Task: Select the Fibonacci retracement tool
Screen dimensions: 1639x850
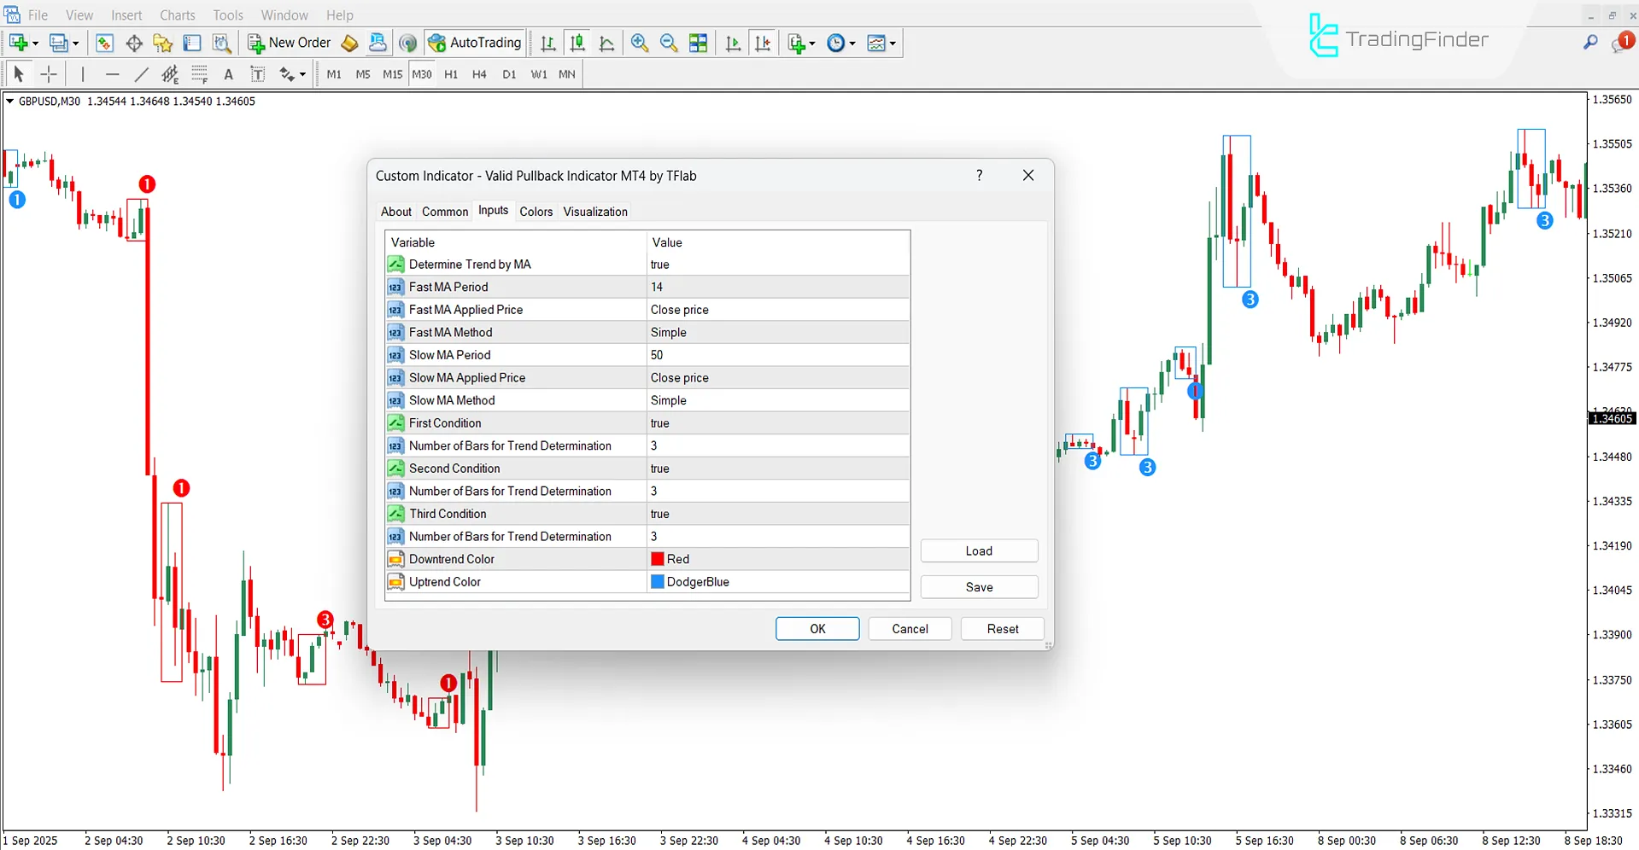Action: click(x=198, y=74)
